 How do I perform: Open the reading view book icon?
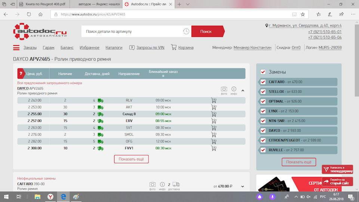294,14
